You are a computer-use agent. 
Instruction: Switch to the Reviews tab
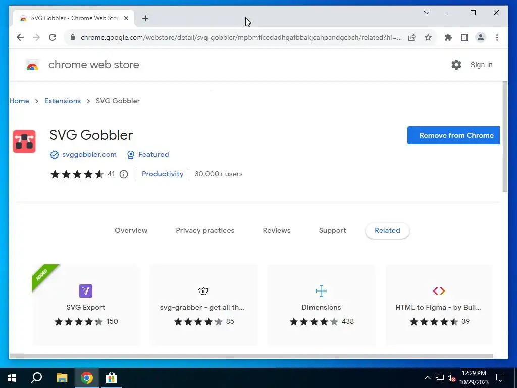(276, 230)
